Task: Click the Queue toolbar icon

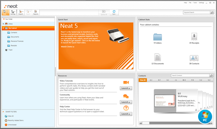Action: (104, 12)
